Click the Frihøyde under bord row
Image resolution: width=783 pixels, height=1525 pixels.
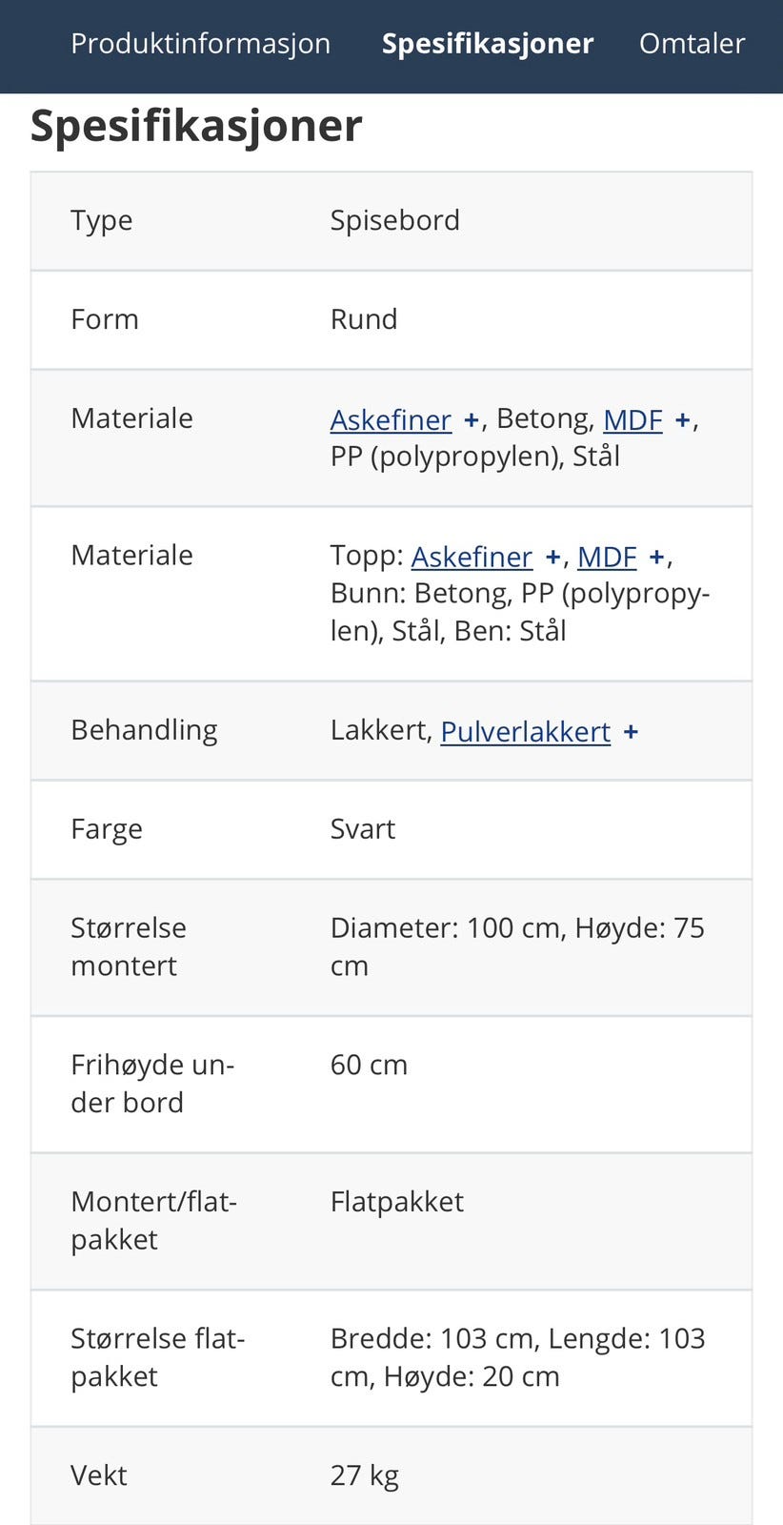370,1065
